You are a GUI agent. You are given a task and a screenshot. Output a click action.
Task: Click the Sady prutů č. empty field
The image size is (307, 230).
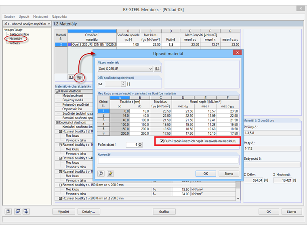point(272,164)
